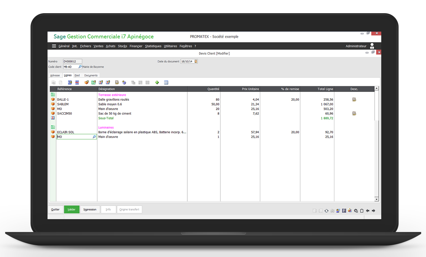Open the Fichiers menu
This screenshot has height=257, width=426.
pos(86,46)
